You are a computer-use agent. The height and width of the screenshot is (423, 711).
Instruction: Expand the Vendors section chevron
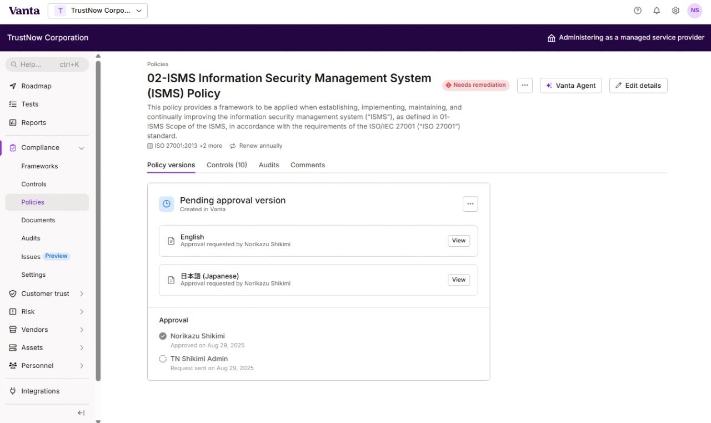[82, 330]
